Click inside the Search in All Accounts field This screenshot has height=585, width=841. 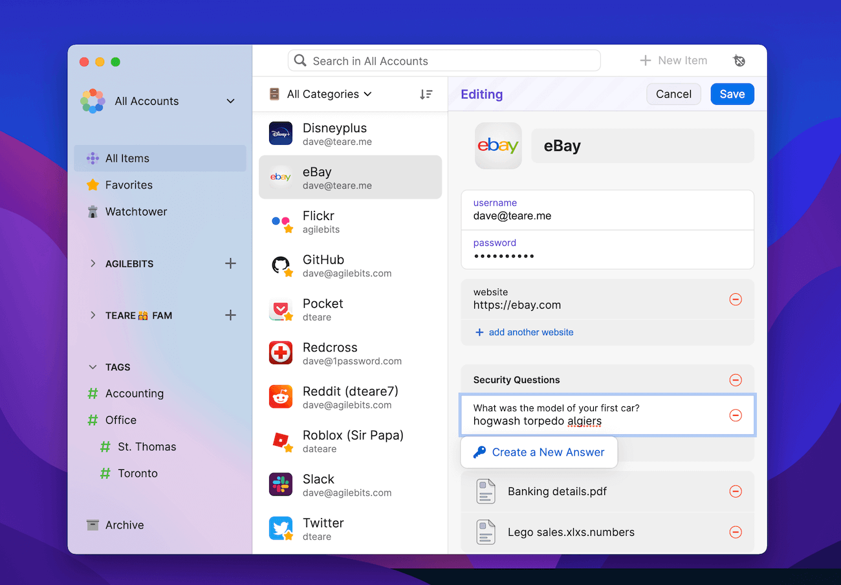pyautogui.click(x=444, y=60)
